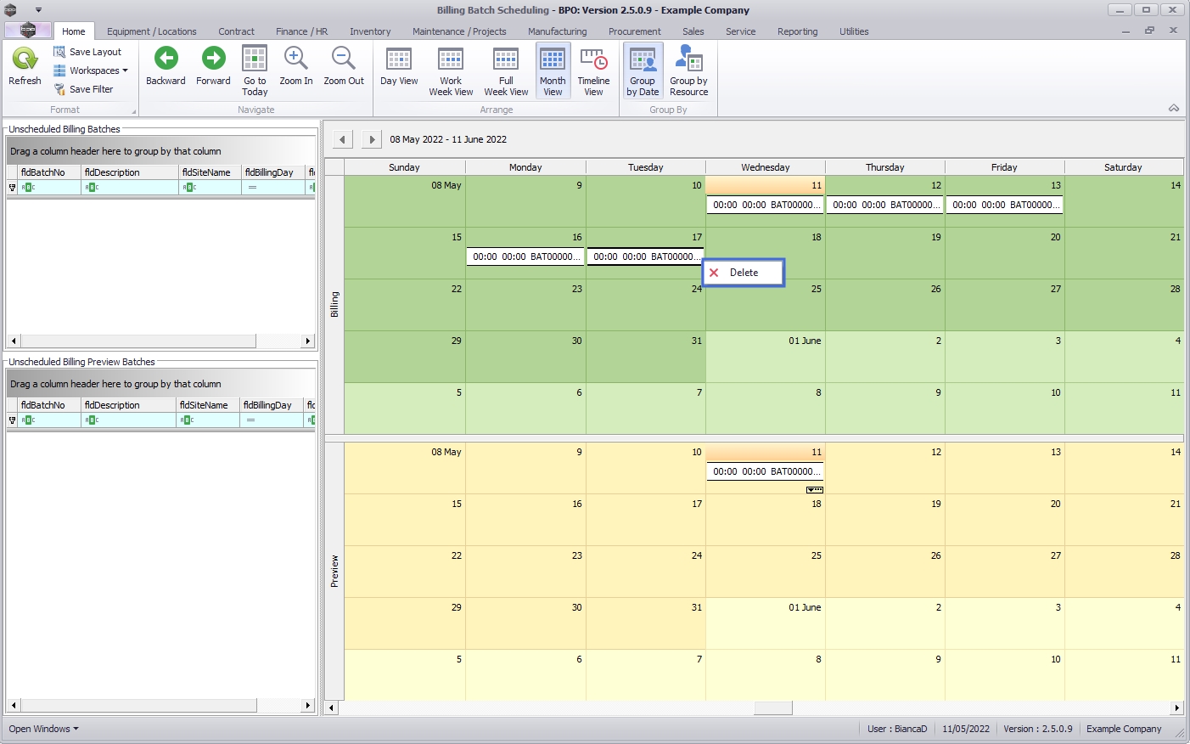Open the quick access toolbar dropdown arrow

point(38,10)
